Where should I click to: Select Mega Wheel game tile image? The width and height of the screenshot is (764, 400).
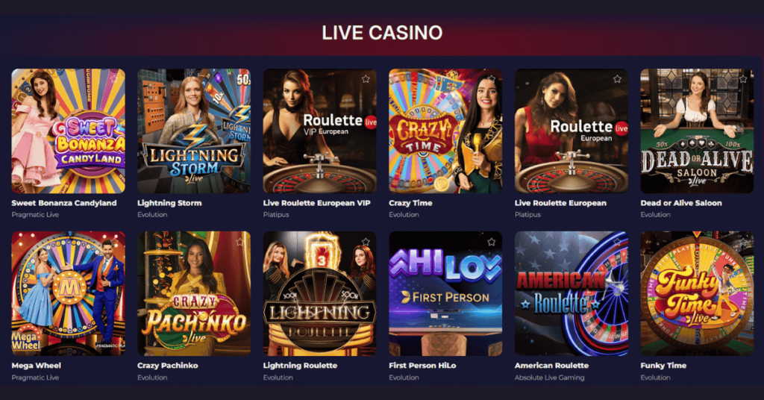(x=68, y=293)
